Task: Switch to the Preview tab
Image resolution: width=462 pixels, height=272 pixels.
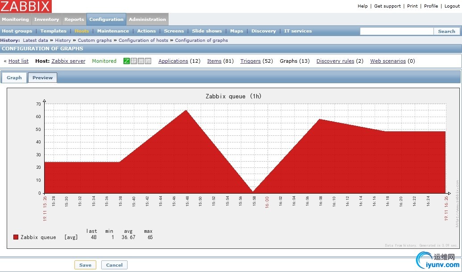Action: click(x=42, y=77)
